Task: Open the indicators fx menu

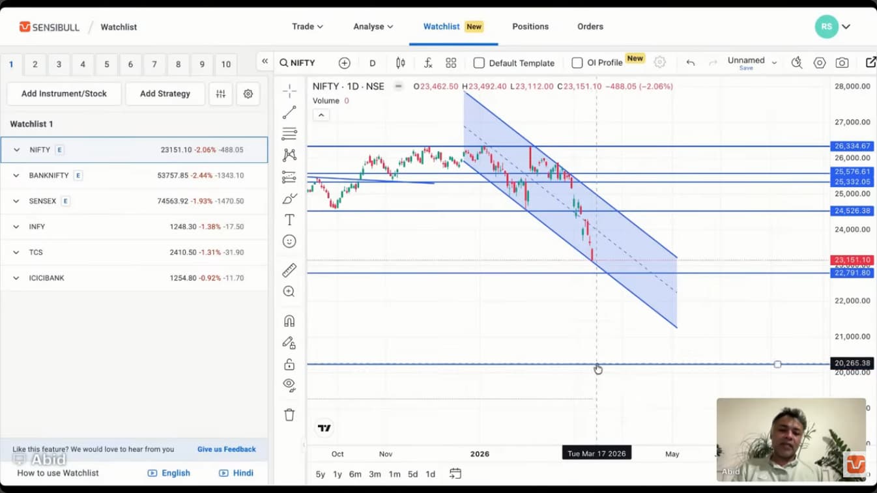Action: (x=428, y=63)
